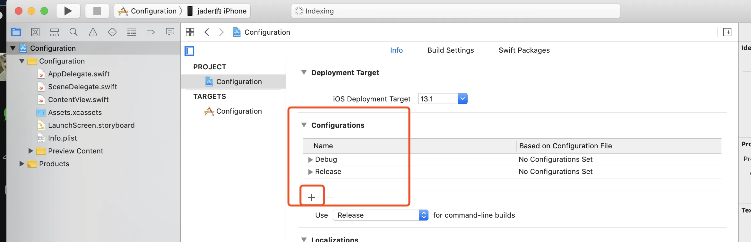Remove configuration with the minus button
This screenshot has height=242, width=751.
(330, 197)
